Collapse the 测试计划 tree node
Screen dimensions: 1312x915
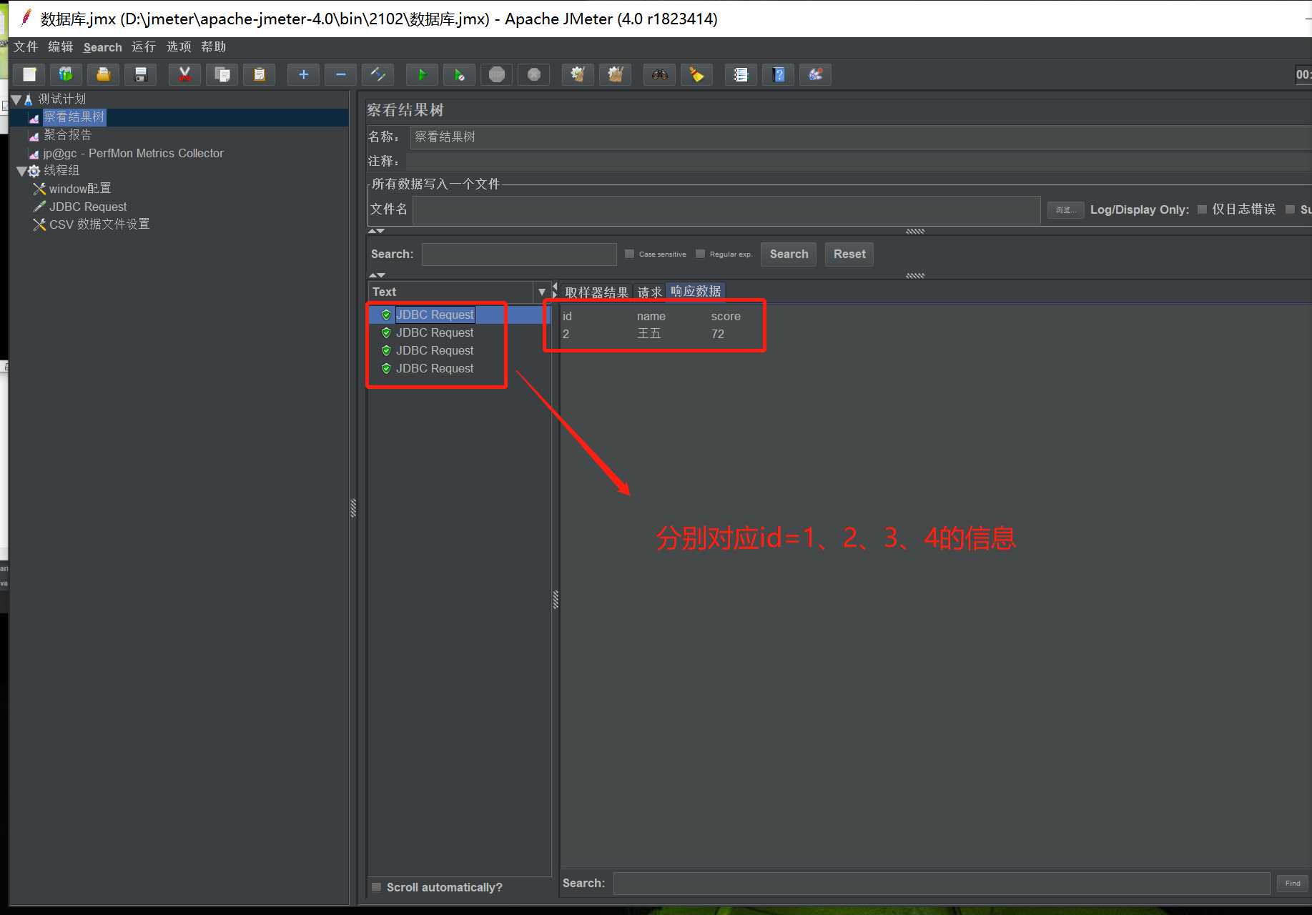pyautogui.click(x=16, y=99)
